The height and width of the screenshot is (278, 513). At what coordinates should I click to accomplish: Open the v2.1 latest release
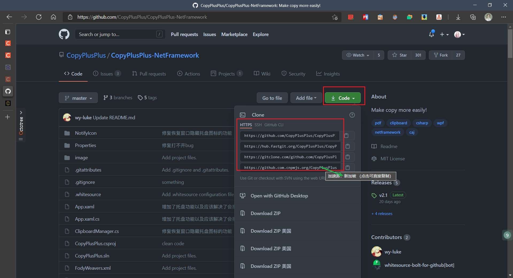click(x=383, y=195)
